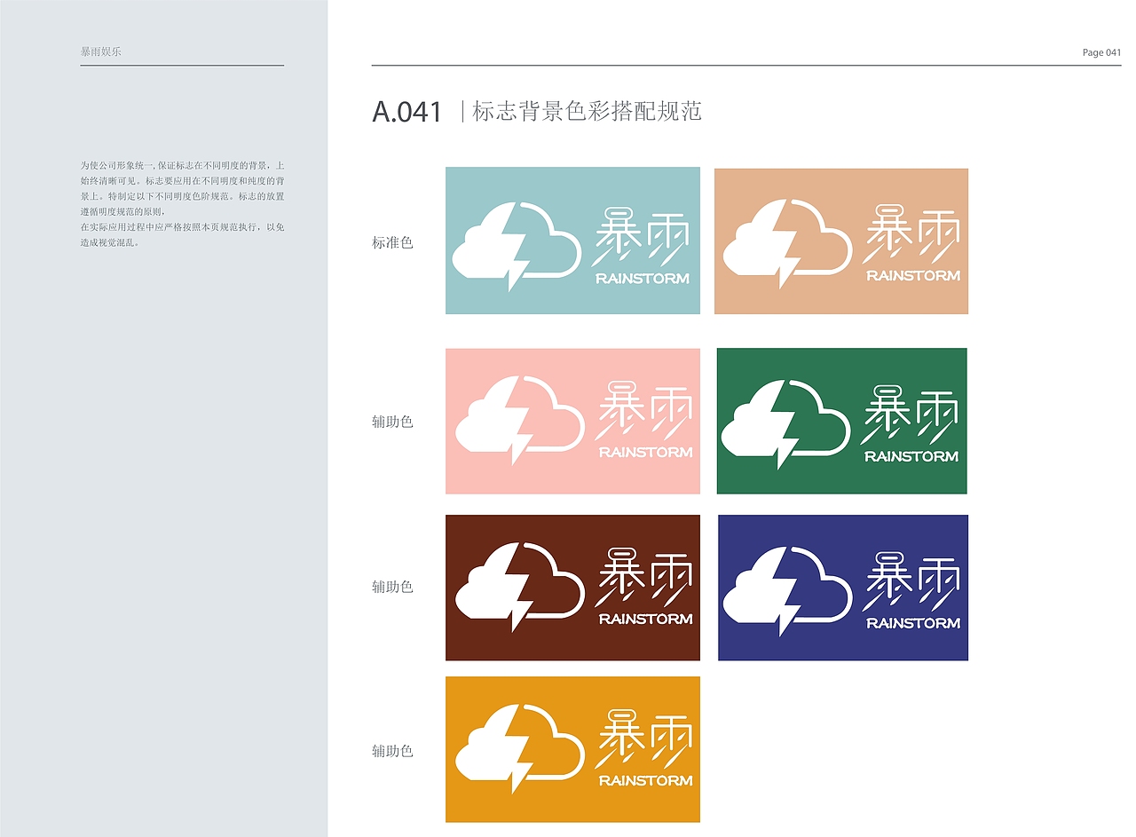Select the cloud logo in the tan swatch
1136x837 pixels.
[x=788, y=240]
